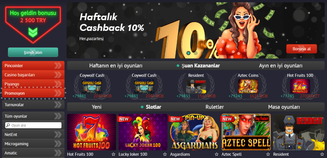Open the Aztec Coins winner game icon

(x=248, y=86)
